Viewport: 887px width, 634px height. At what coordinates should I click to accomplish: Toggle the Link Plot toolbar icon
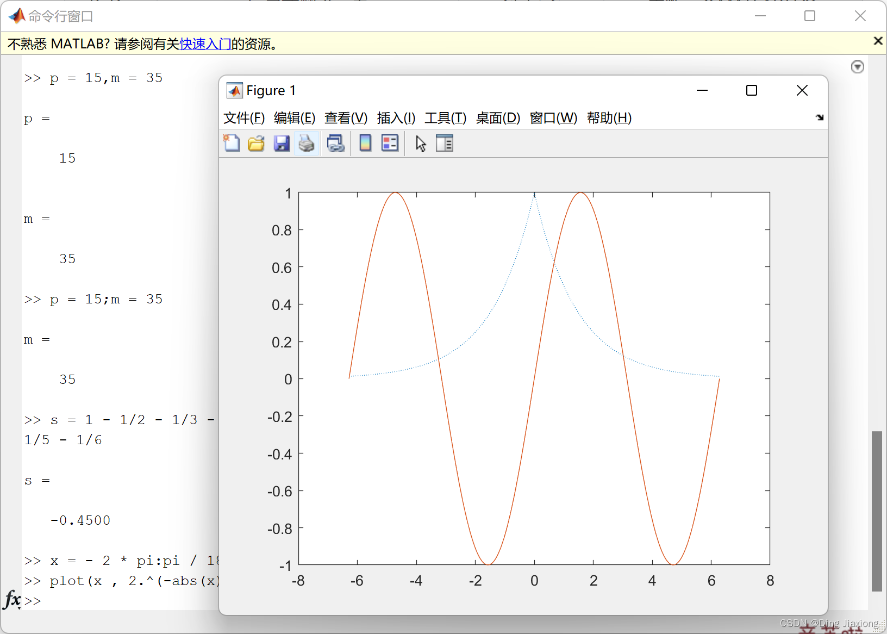tap(336, 143)
